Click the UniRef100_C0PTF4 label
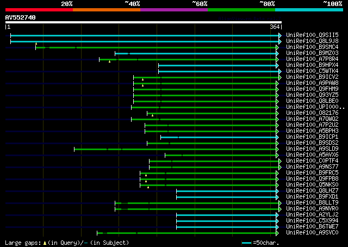Viewport: 348px width, 247px height. [312, 161]
